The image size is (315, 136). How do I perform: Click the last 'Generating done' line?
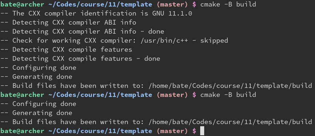[36, 113]
